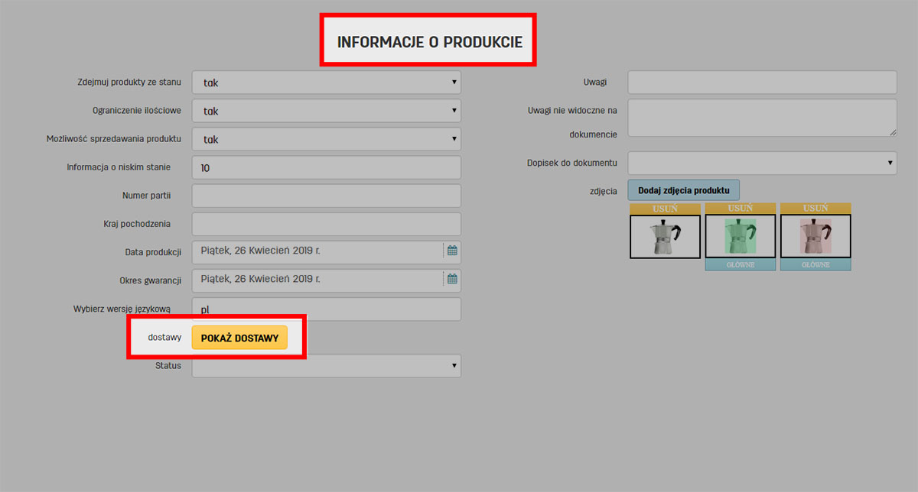Image resolution: width=918 pixels, height=492 pixels.
Task: Click the Uwagi nie widoczne na dokumencie textarea
Action: (762, 118)
